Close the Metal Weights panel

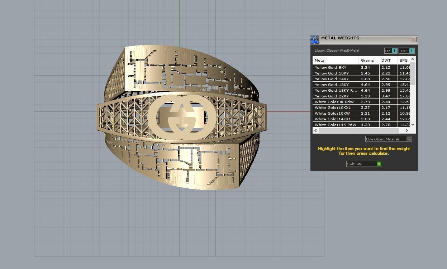(414, 39)
